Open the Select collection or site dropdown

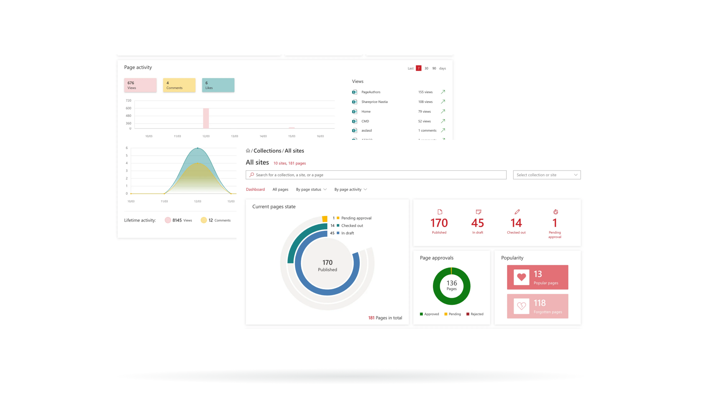pos(546,175)
